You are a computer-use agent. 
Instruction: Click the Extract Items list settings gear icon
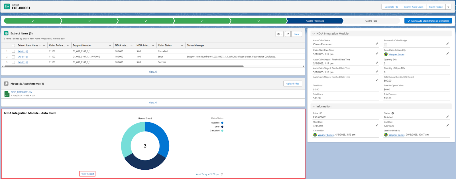pyautogui.click(x=279, y=34)
